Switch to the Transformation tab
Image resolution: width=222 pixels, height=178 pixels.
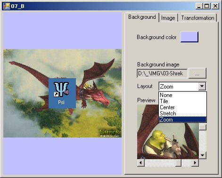pos(197,18)
